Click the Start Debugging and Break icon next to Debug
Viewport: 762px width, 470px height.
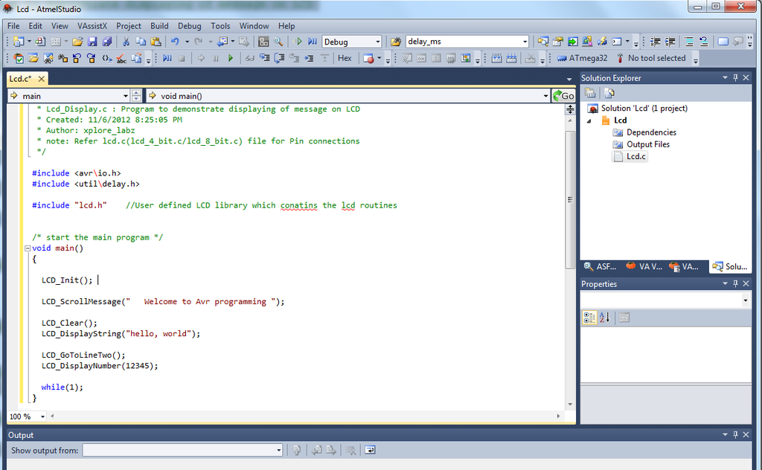(313, 42)
